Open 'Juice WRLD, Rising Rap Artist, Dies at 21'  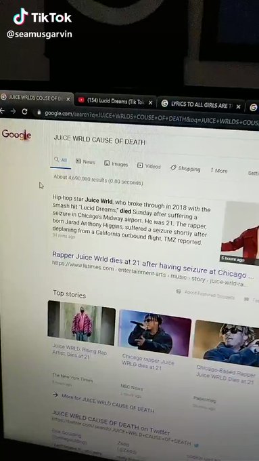pyautogui.click(x=79, y=351)
